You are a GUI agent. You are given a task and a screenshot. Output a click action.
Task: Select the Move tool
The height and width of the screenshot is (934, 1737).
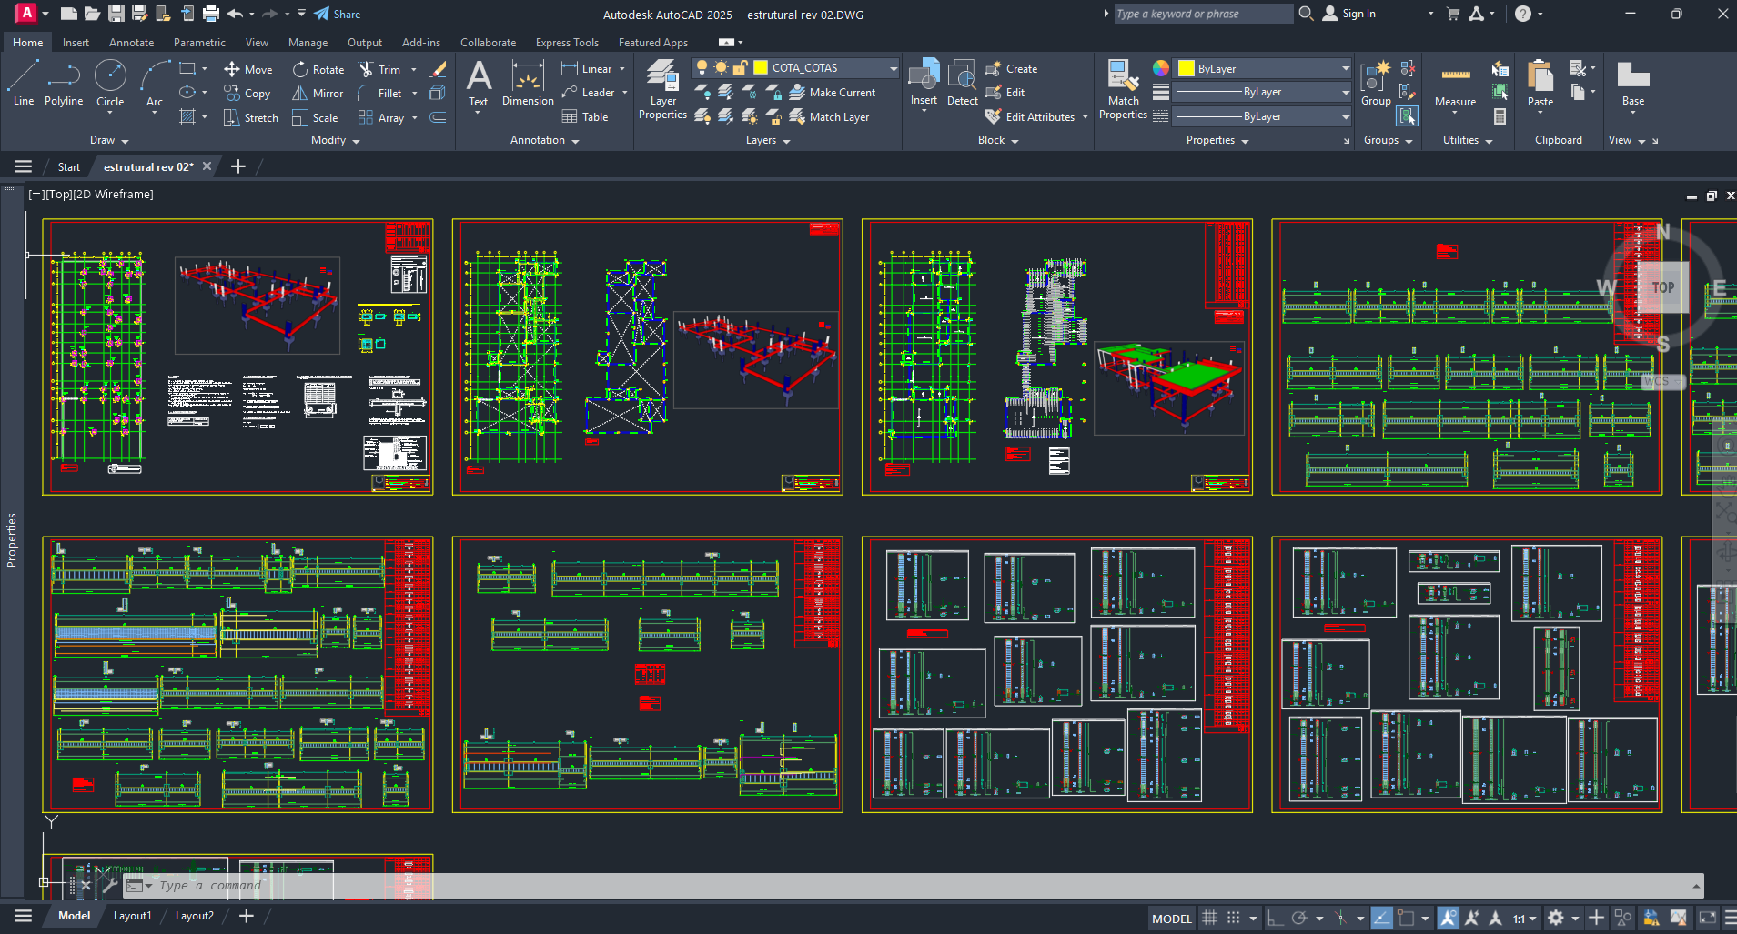click(x=248, y=69)
